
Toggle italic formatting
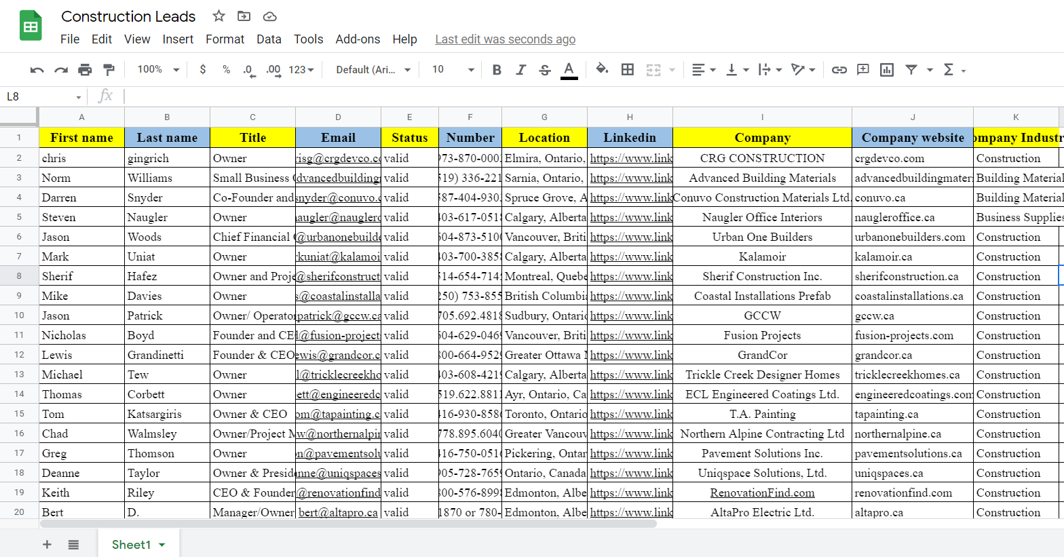coord(520,69)
